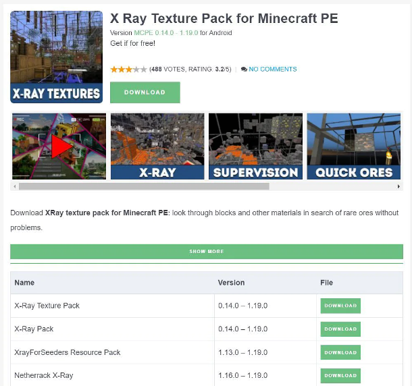Click version cell '1.16.0 – 1.19.0'

[265, 375]
